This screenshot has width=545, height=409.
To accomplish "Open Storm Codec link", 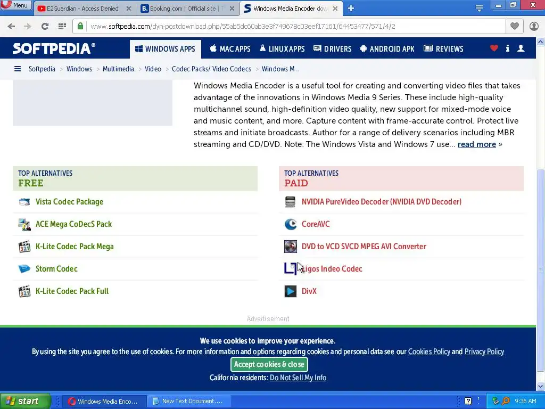I will 56,269.
